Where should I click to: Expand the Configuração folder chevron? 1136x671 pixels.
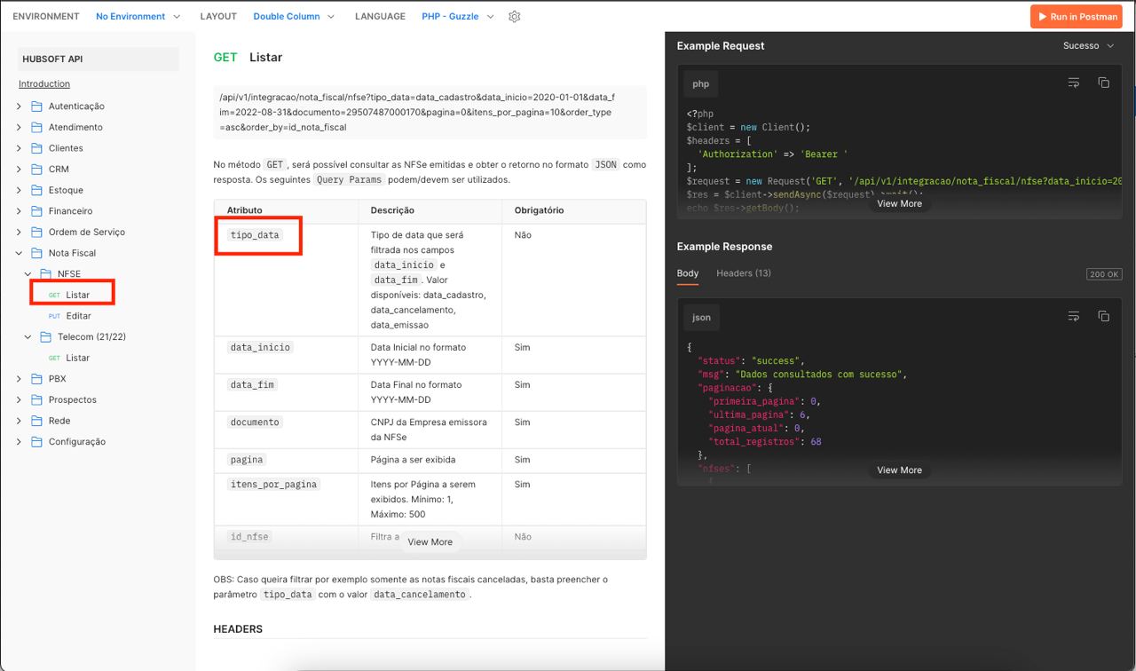(x=19, y=442)
